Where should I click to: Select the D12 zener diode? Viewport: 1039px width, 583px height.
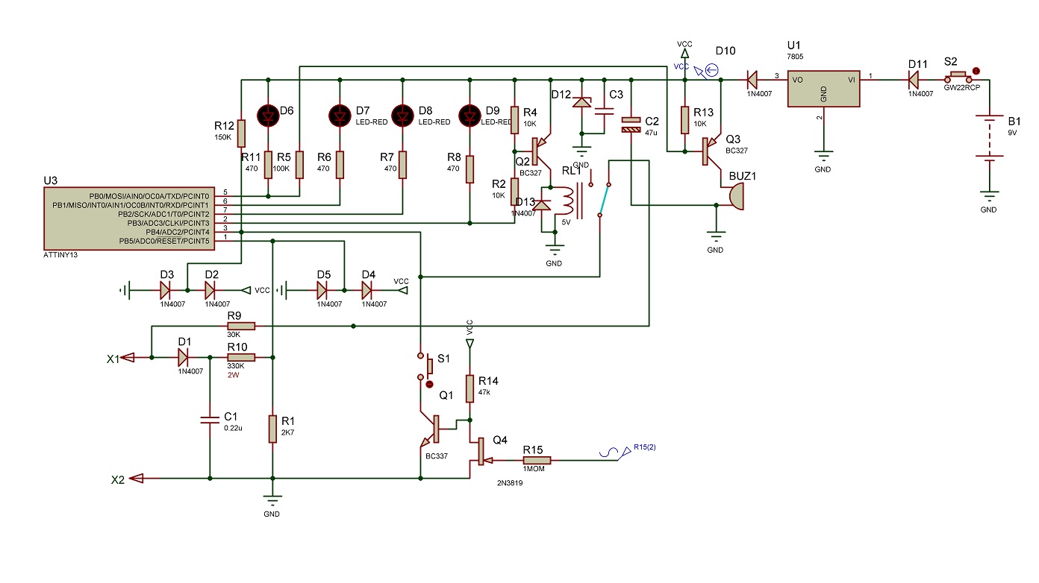582,101
